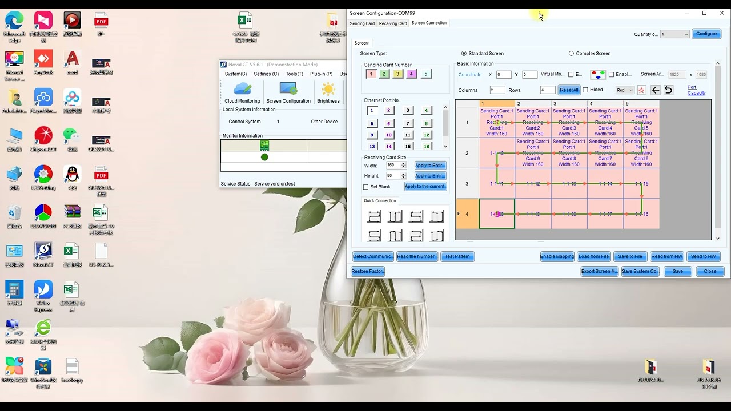Click the back arrow icon in Basic Information

(x=656, y=90)
